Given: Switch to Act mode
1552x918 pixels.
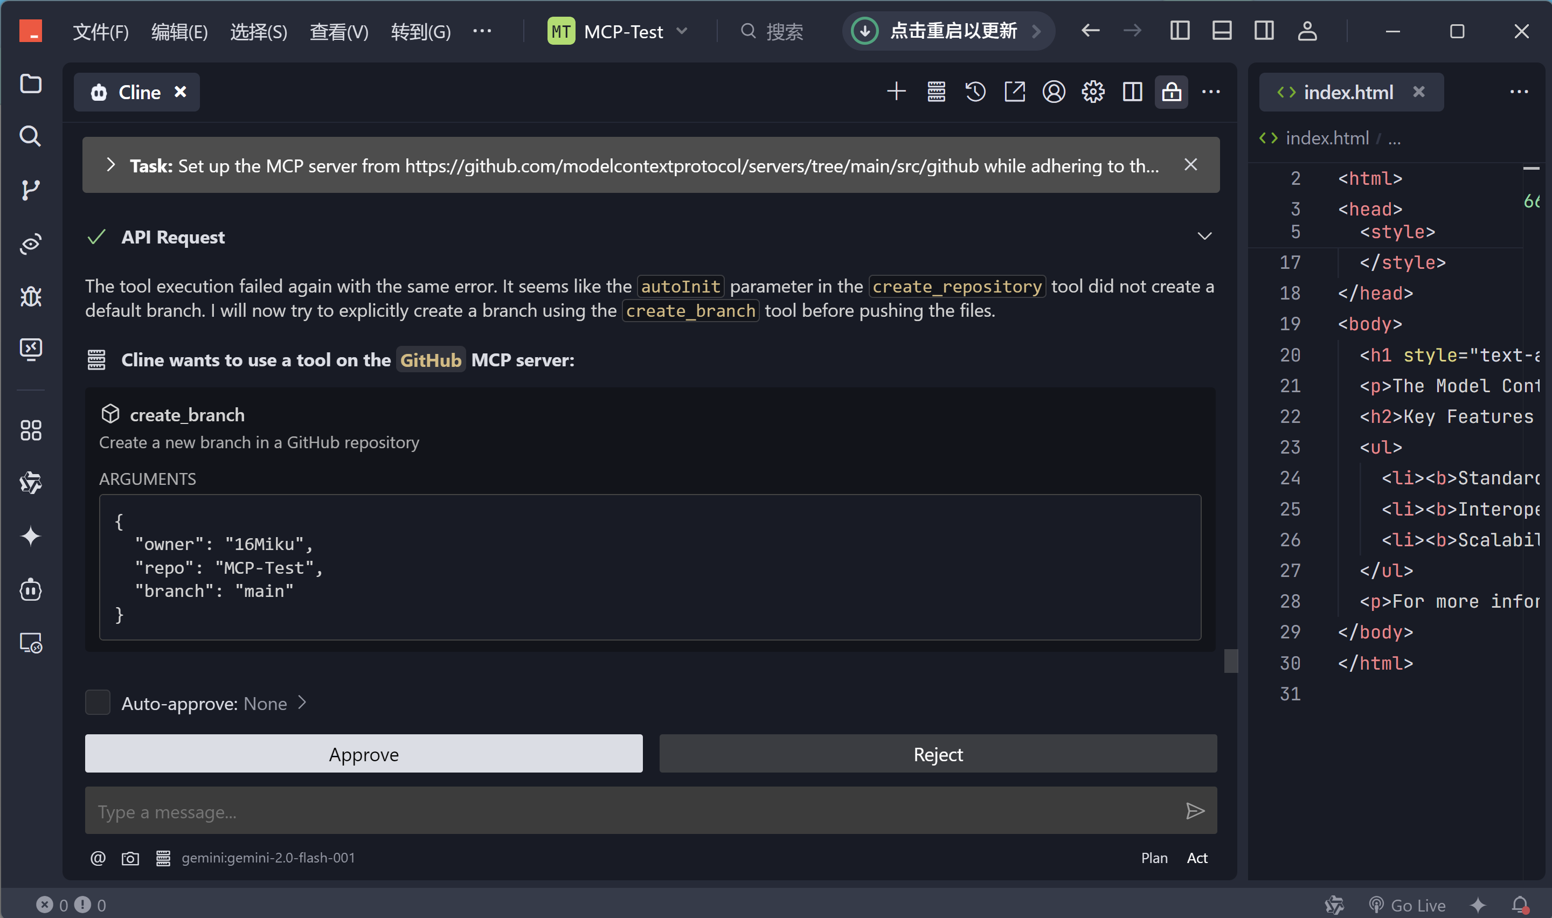Looking at the screenshot, I should tap(1197, 858).
